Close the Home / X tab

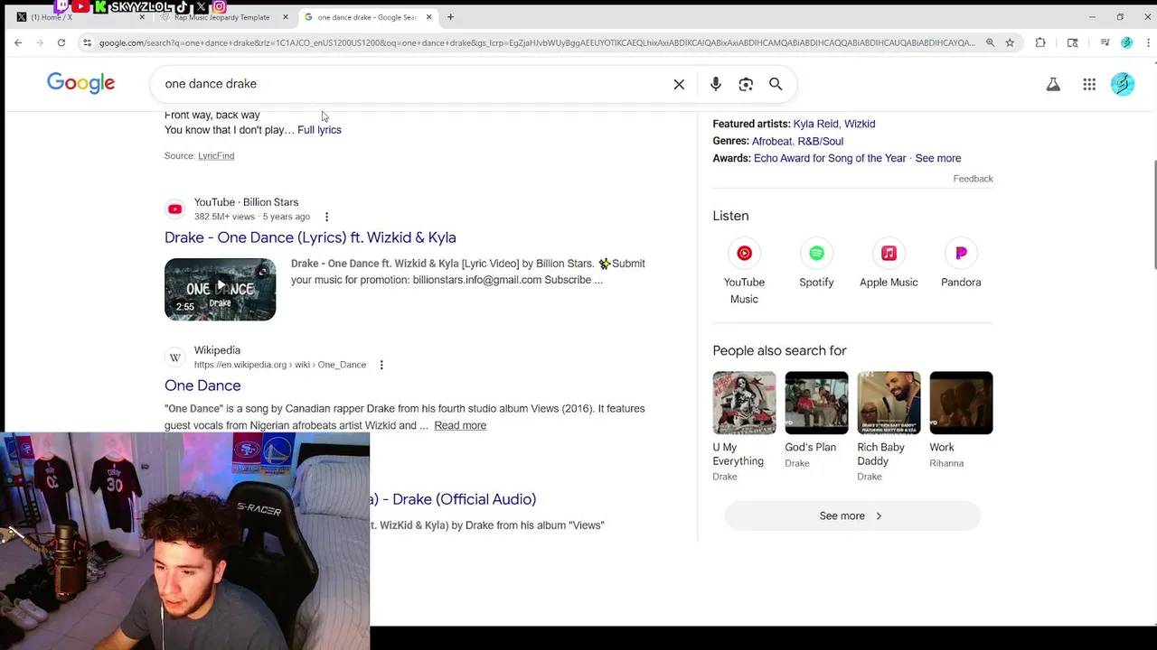click(140, 16)
